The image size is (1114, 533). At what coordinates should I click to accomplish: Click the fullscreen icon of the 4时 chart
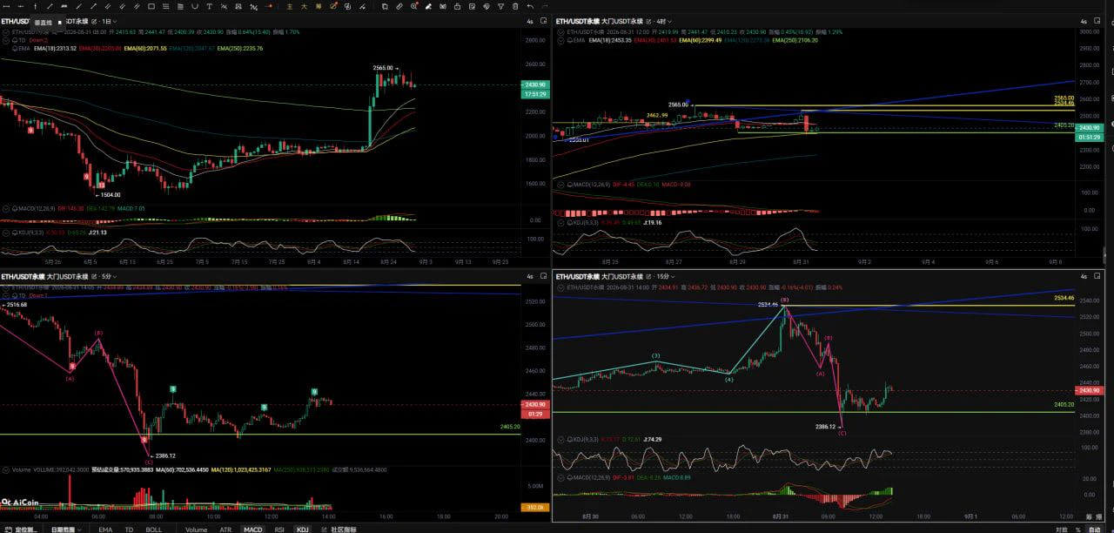[1098, 20]
